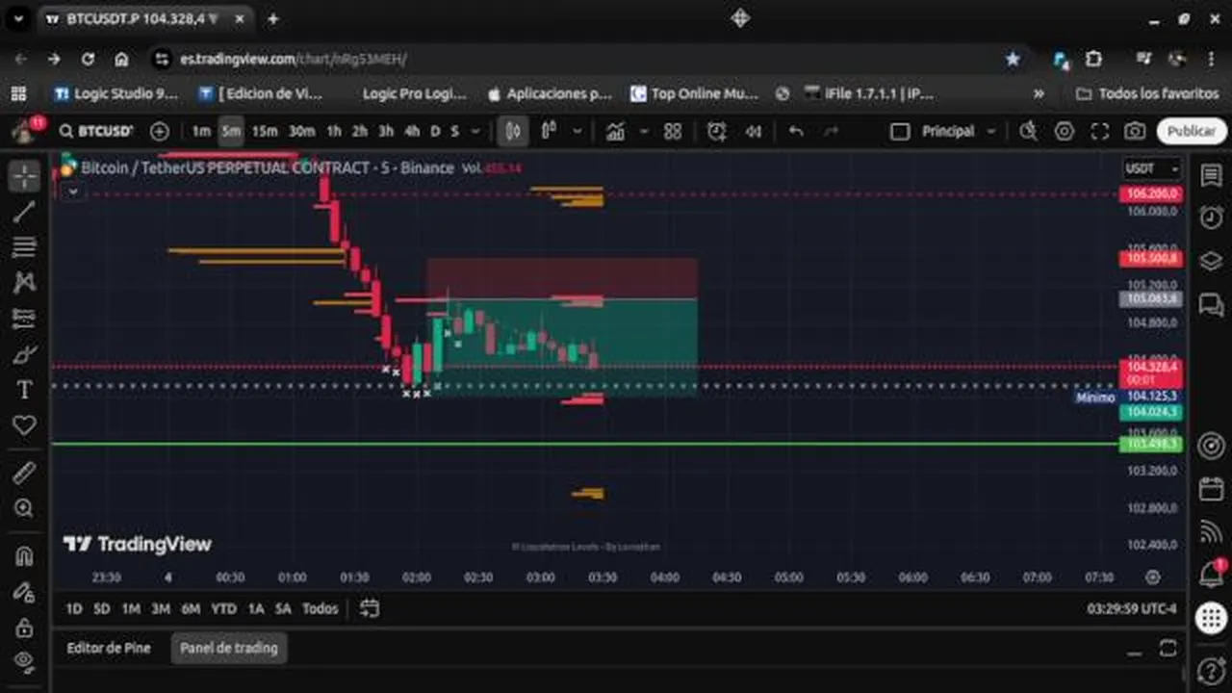1232x693 pixels.
Task: Open the object tree layers panel
Action: pyautogui.click(x=1211, y=261)
